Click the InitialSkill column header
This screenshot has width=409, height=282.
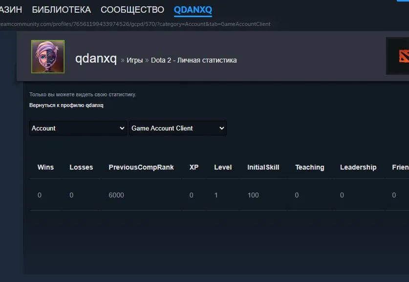263,167
